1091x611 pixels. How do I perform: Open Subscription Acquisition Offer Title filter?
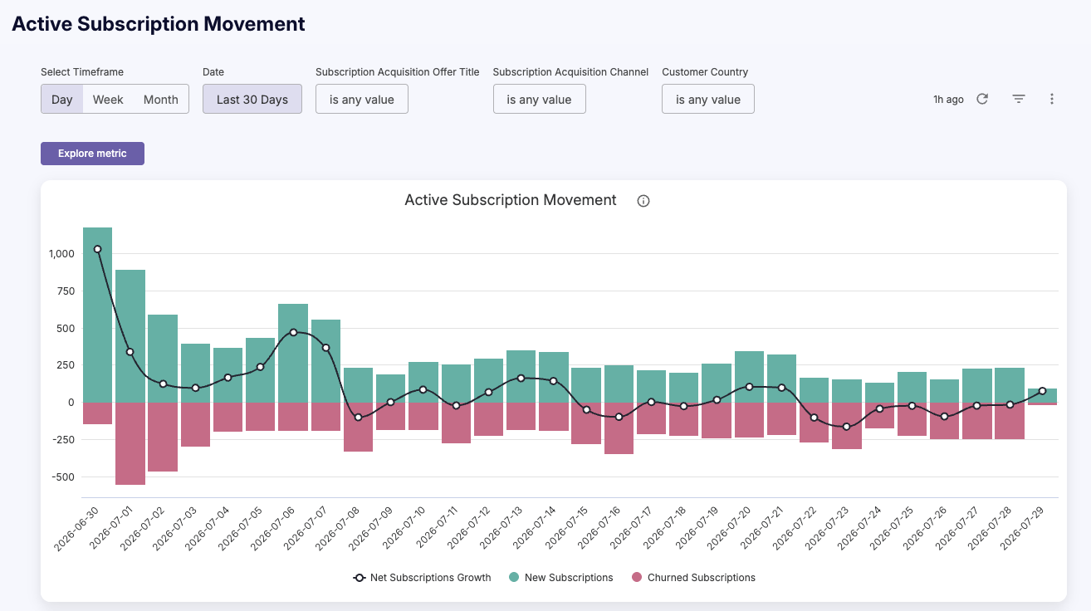pos(362,99)
